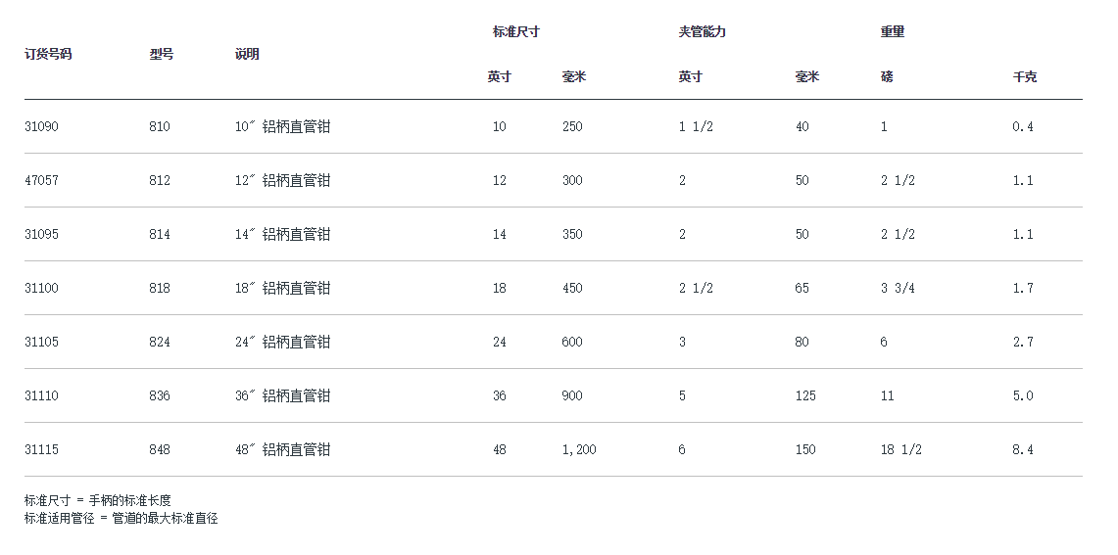Click model number 810
The width and height of the screenshot is (1118, 555).
[x=160, y=126]
